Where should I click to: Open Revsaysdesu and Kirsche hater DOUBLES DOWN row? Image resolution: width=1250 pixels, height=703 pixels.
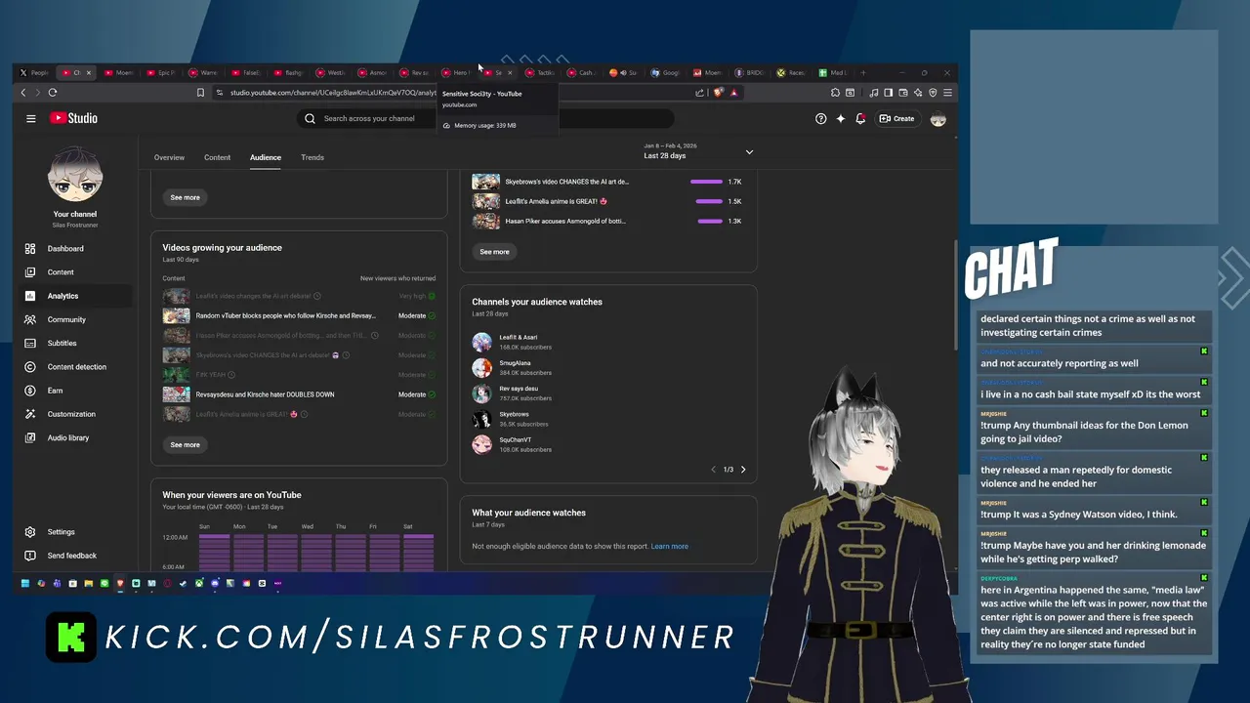click(299, 394)
